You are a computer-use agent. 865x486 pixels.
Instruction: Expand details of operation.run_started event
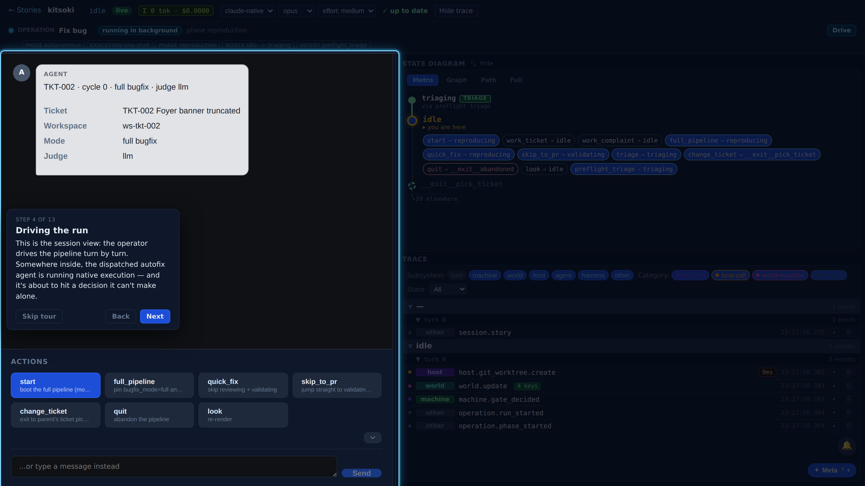pyautogui.click(x=834, y=413)
